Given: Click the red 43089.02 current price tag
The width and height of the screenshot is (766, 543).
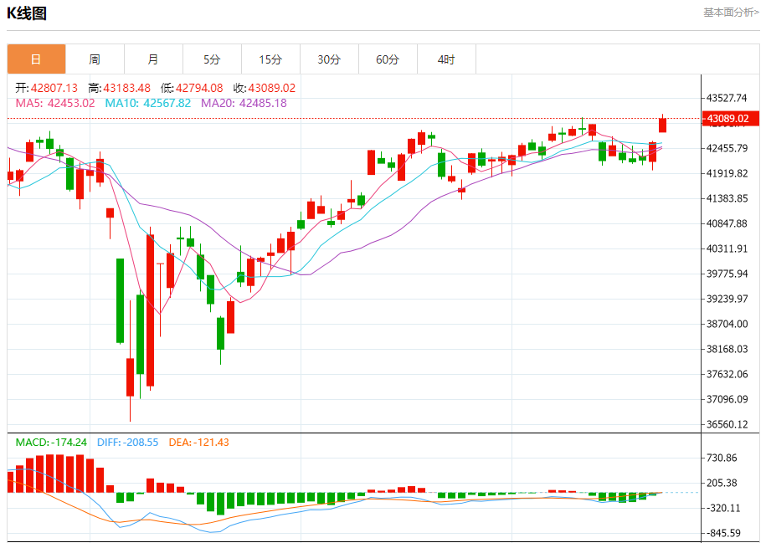Looking at the screenshot, I should pyautogui.click(x=731, y=118).
